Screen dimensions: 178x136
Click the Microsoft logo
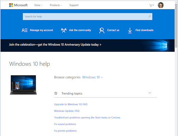(18, 5)
